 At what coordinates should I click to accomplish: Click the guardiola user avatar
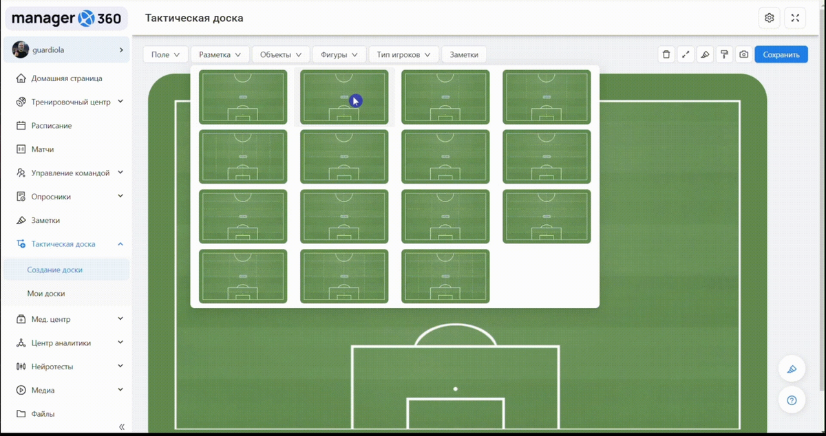point(21,50)
